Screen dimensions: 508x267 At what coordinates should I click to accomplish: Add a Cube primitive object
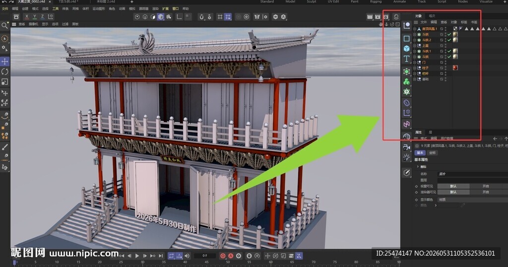(407, 49)
